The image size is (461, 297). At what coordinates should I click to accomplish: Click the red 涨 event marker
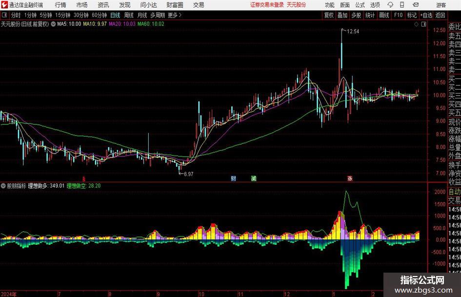pos(350,178)
